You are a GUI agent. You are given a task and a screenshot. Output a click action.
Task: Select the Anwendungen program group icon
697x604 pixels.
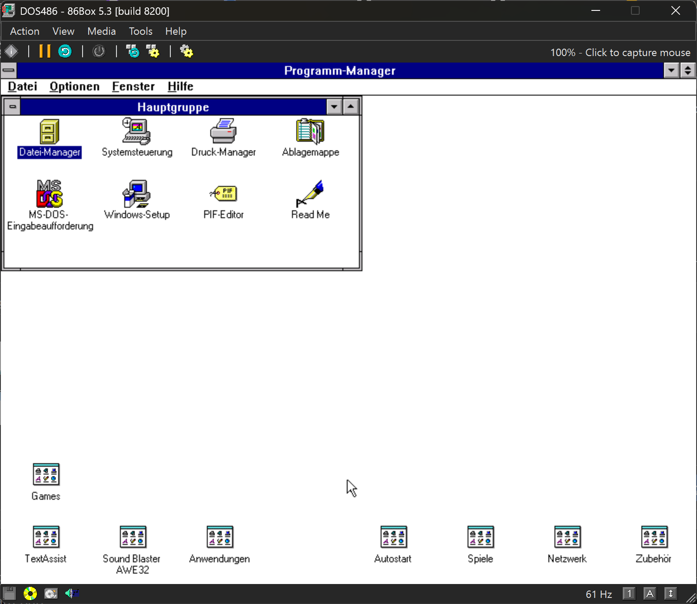pos(220,537)
